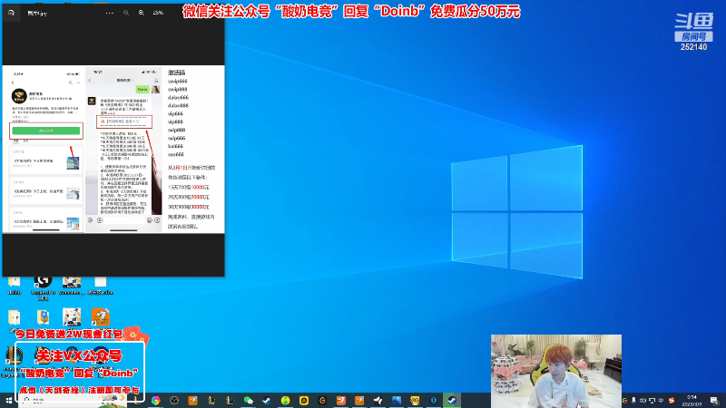Viewport: 726px width, 408px height.
Task: Open the green-yellow round taskbar icon
Action: coord(285,401)
